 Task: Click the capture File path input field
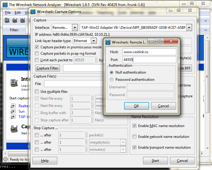point(74,84)
